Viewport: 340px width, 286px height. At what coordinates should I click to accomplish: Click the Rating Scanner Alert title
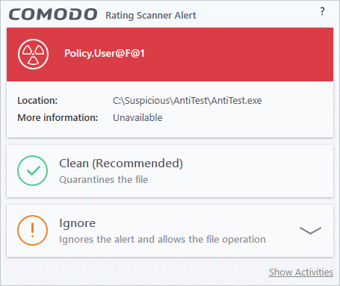[151, 16]
